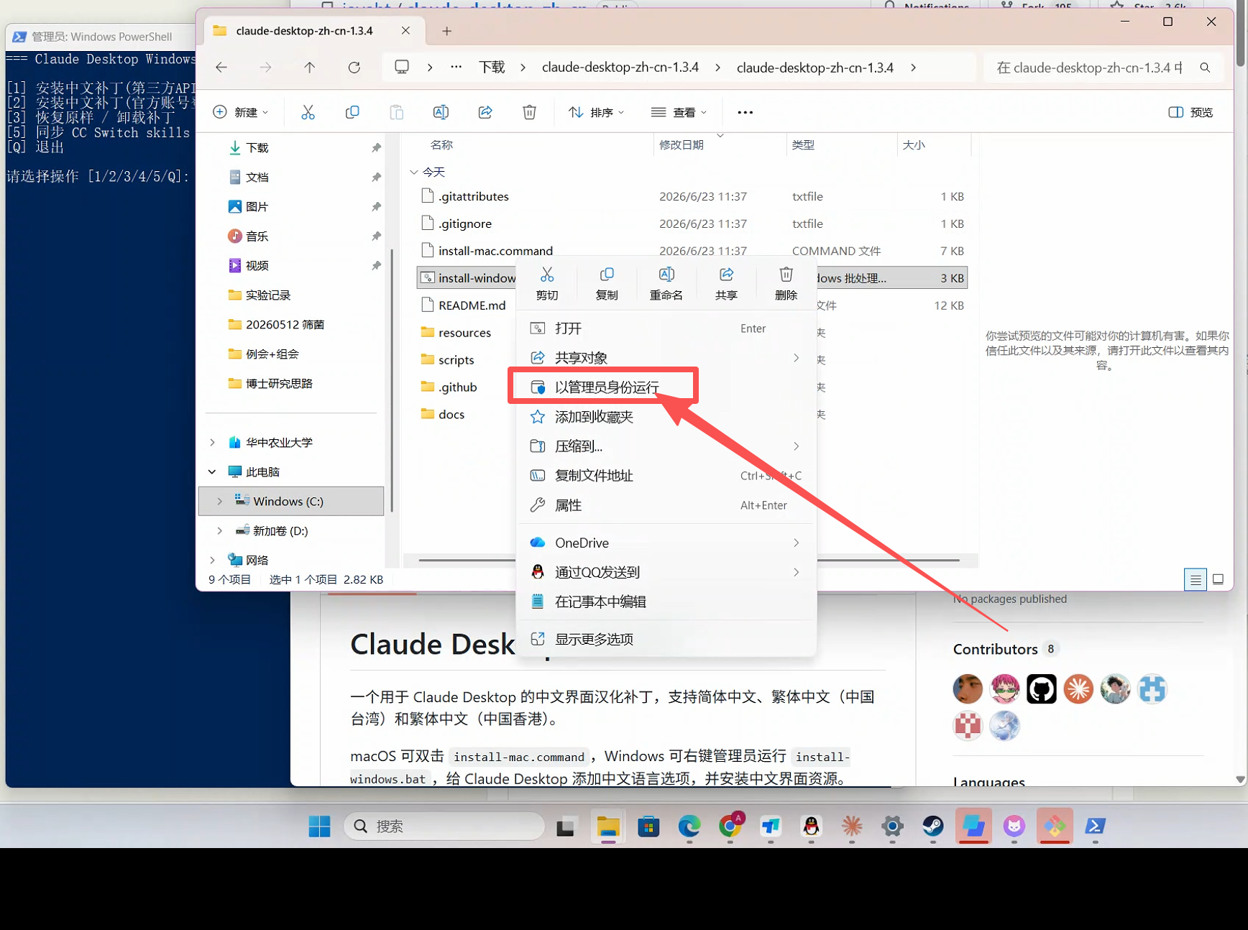
Task: Switch to details view layout icon
Action: tap(1196, 579)
